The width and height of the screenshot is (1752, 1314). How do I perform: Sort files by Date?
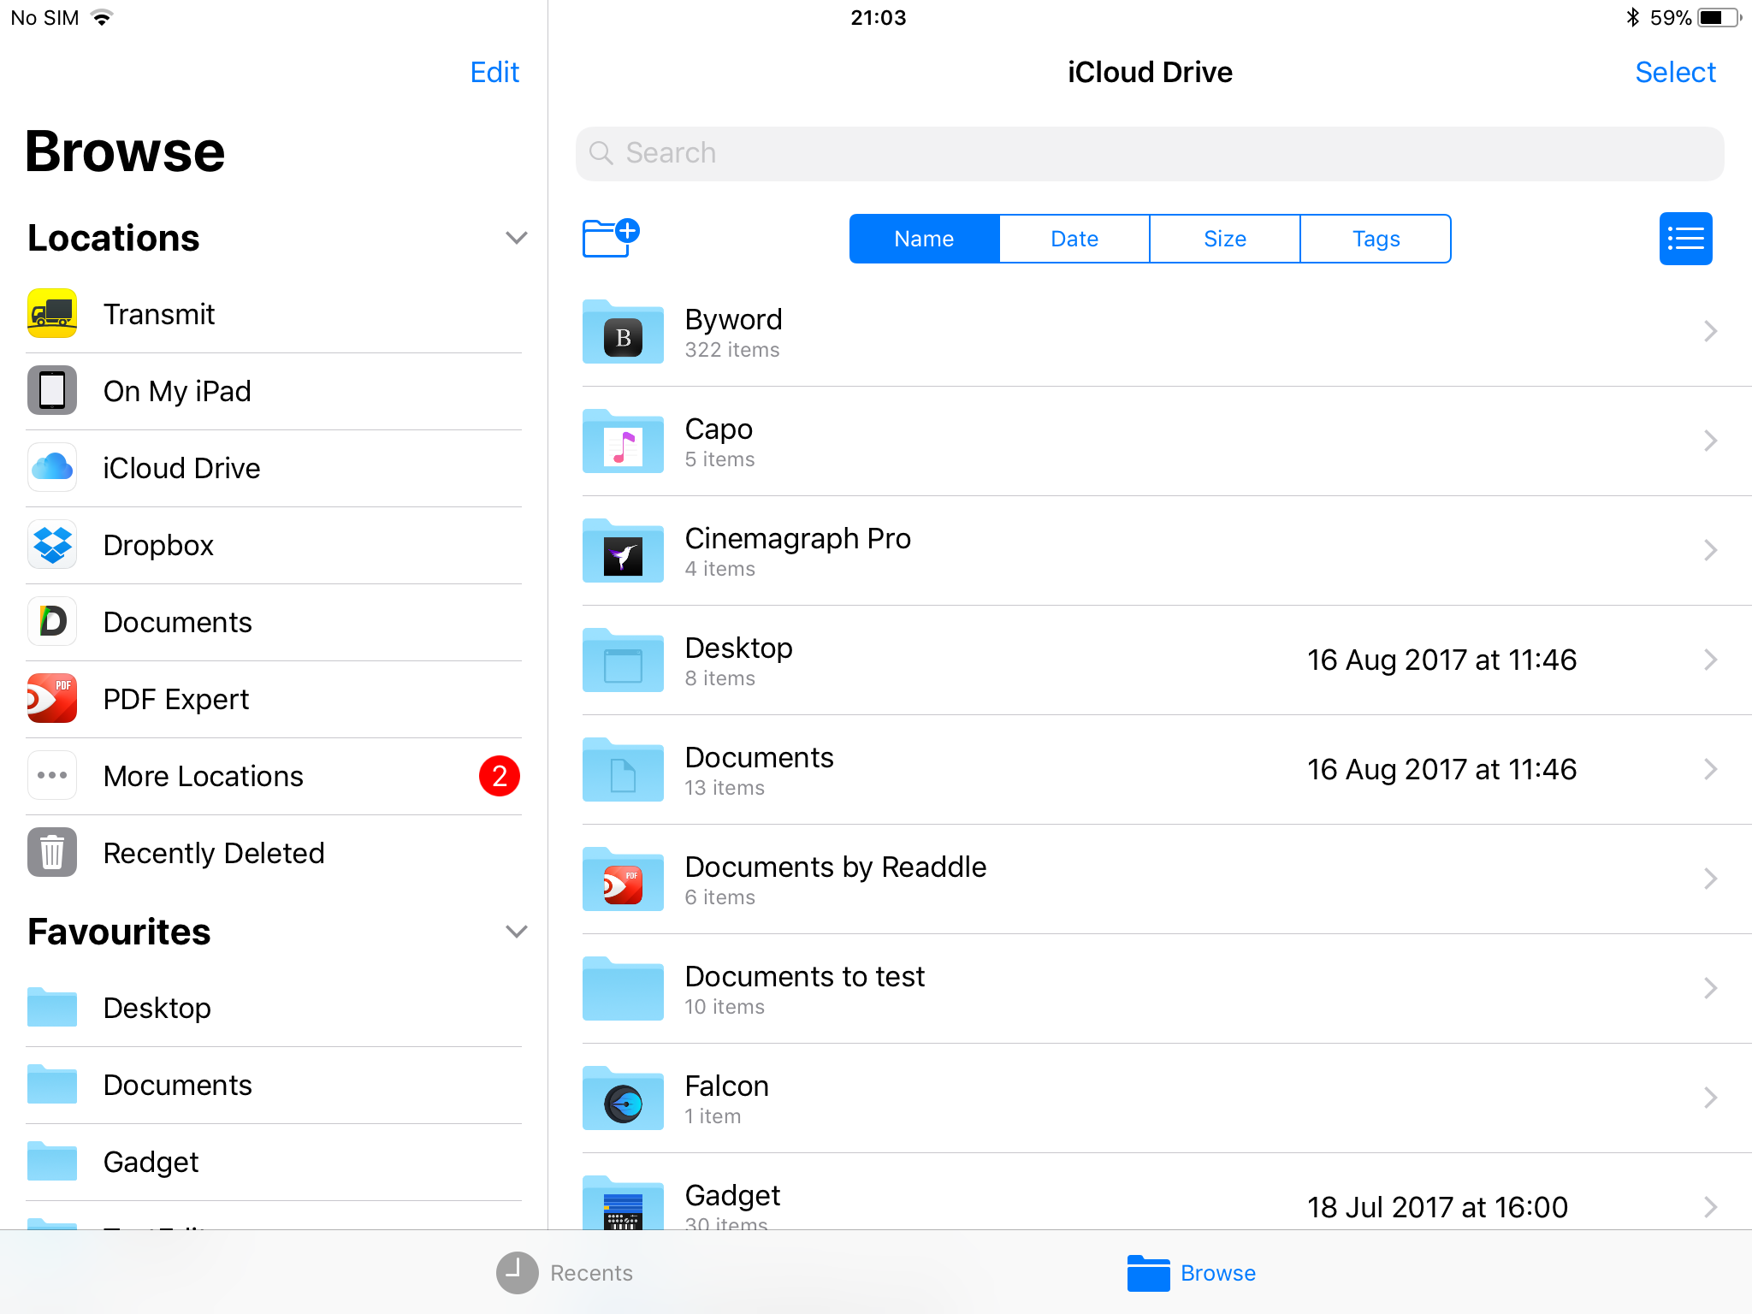click(1074, 239)
